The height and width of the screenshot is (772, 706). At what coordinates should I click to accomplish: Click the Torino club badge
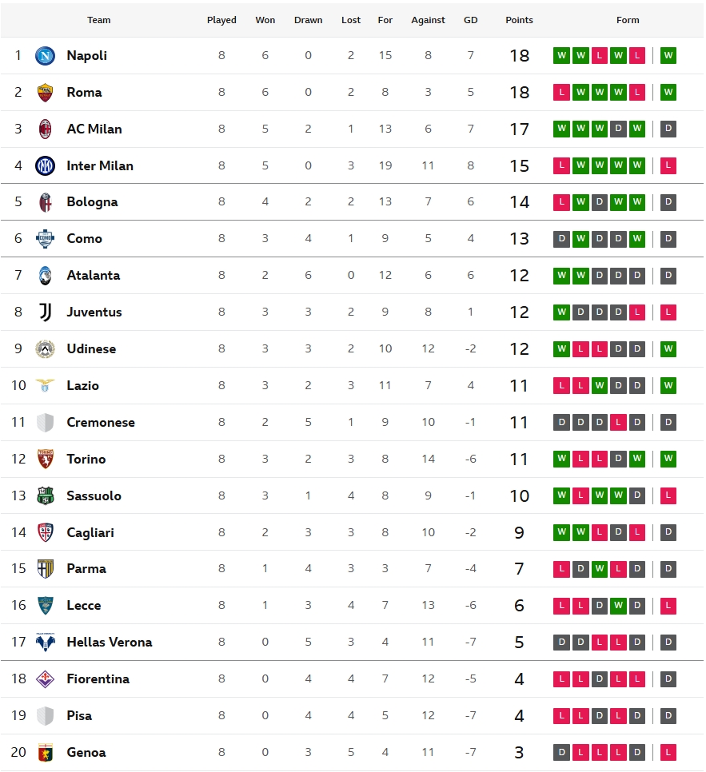tap(45, 460)
